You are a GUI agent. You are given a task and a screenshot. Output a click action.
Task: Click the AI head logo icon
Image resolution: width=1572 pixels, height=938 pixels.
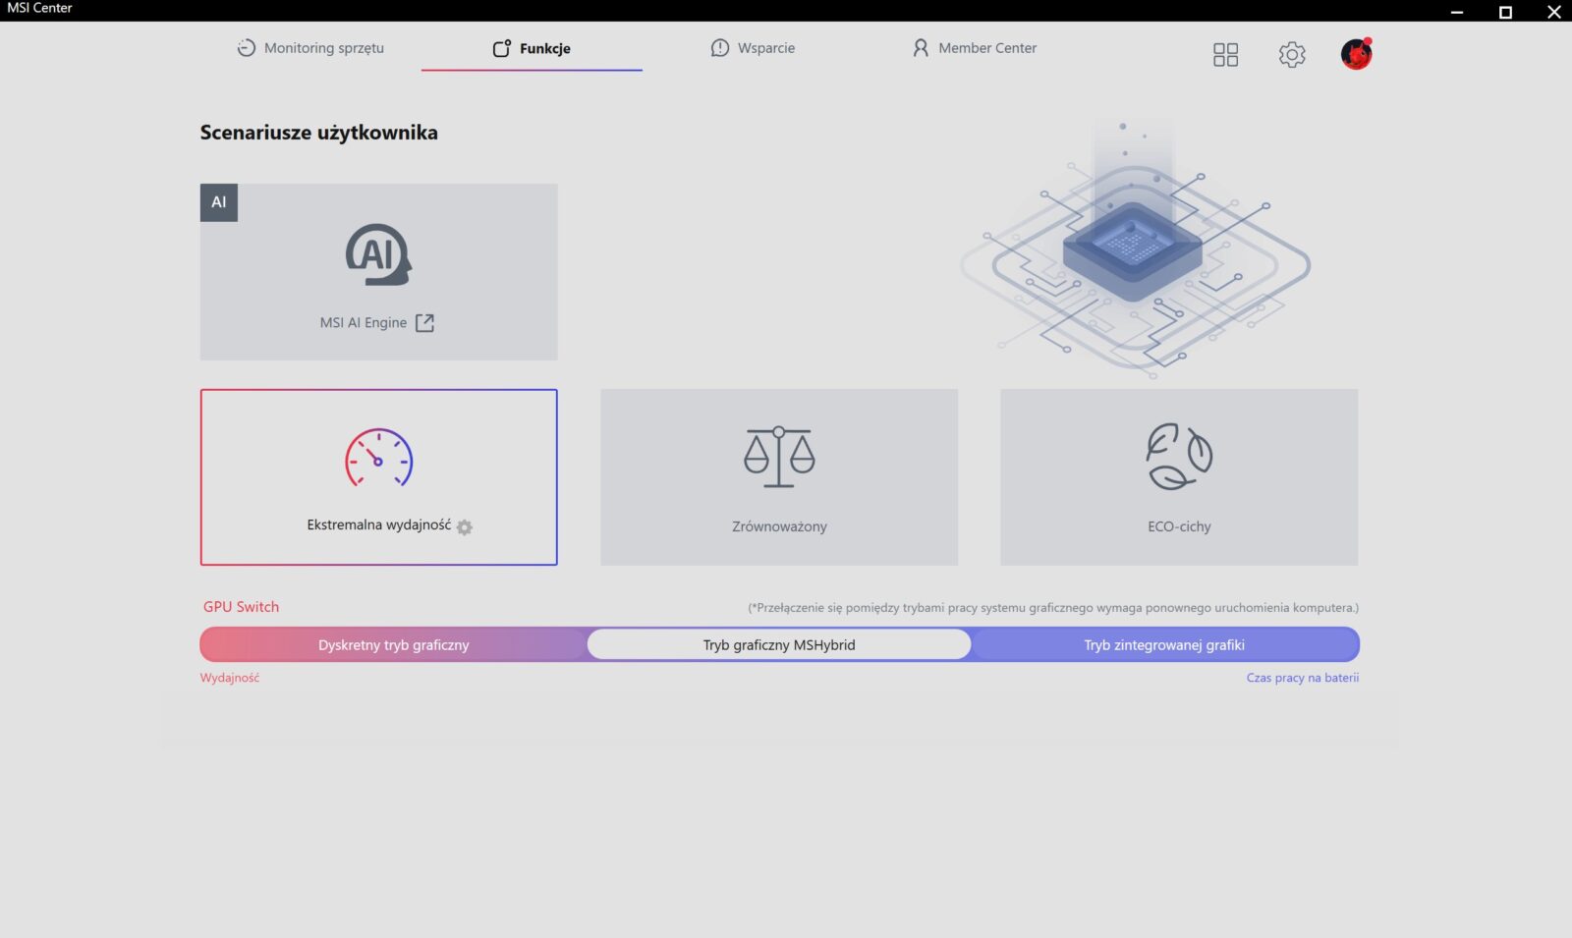coord(378,254)
